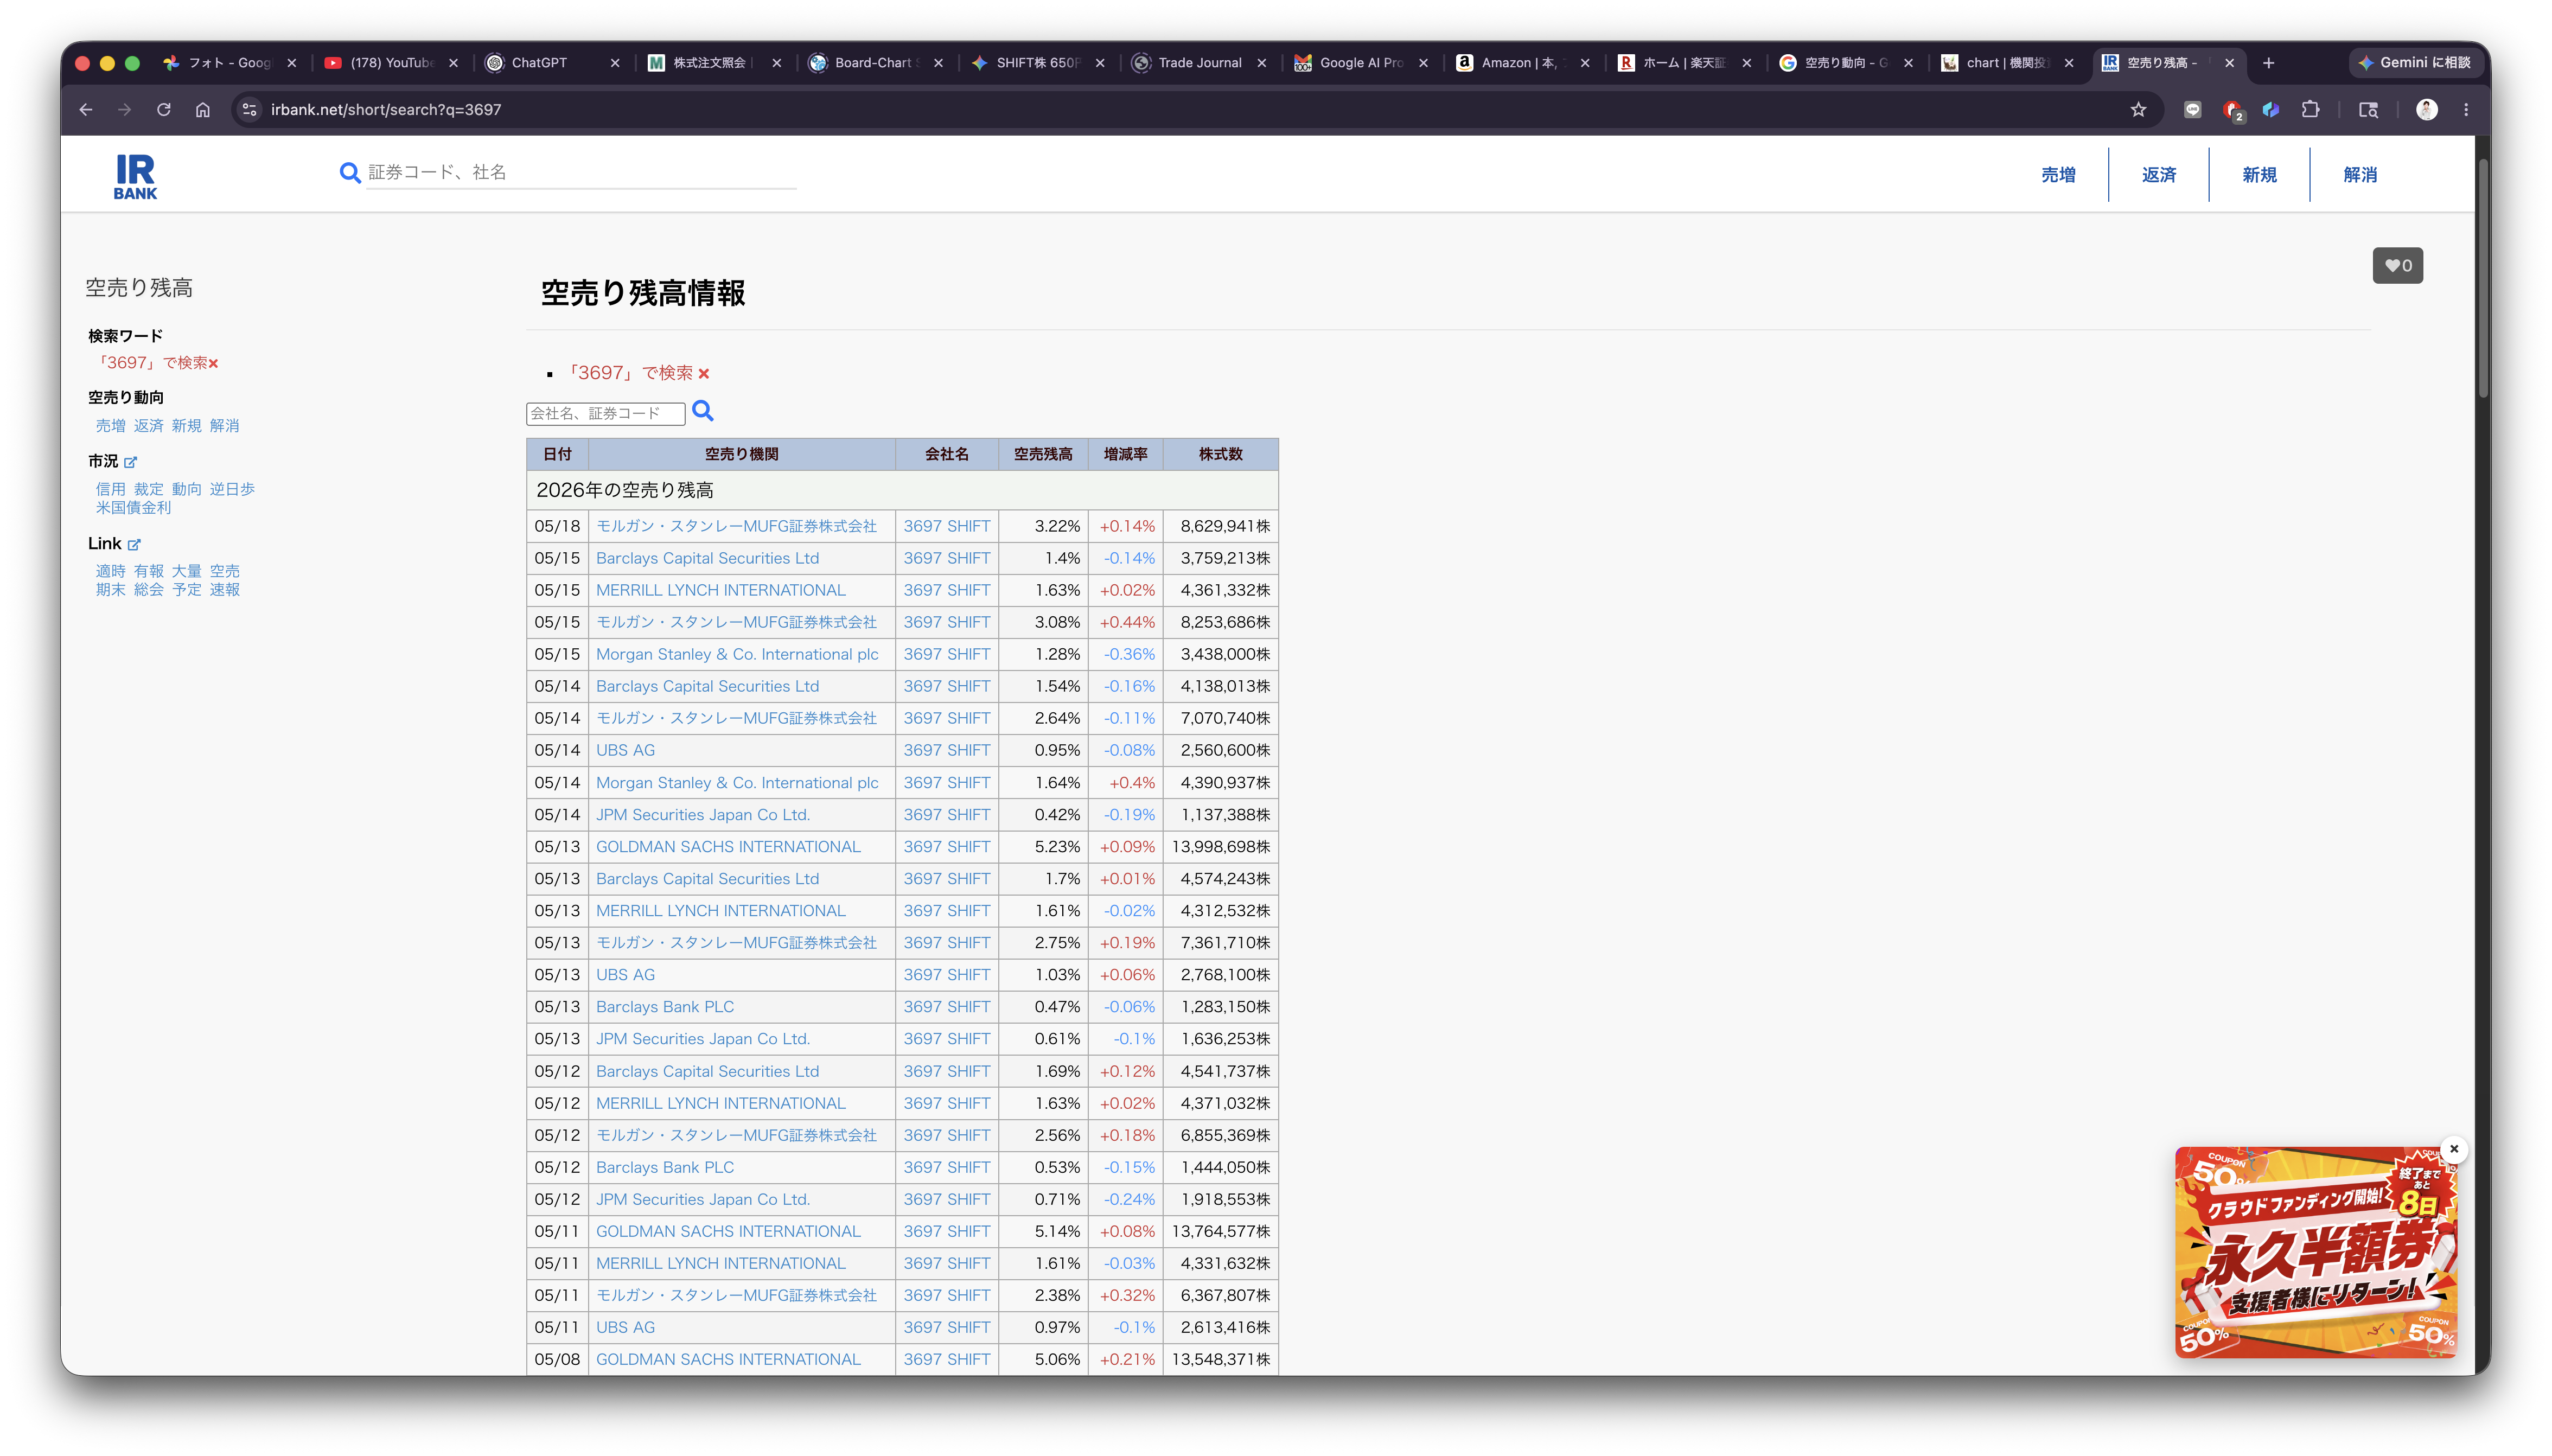Open the 解消 header menu
This screenshot has height=1456, width=2552.
pyautogui.click(x=2360, y=175)
